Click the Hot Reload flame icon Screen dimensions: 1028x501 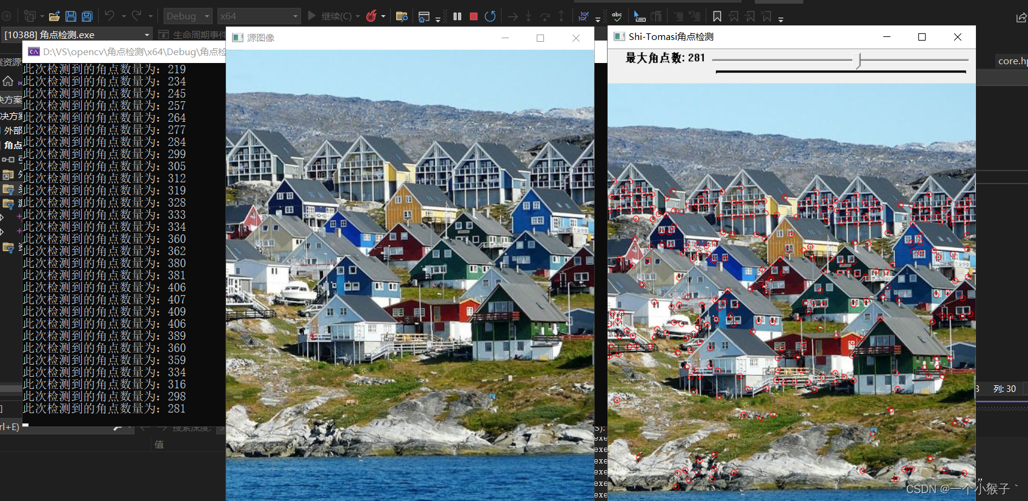pyautogui.click(x=371, y=16)
